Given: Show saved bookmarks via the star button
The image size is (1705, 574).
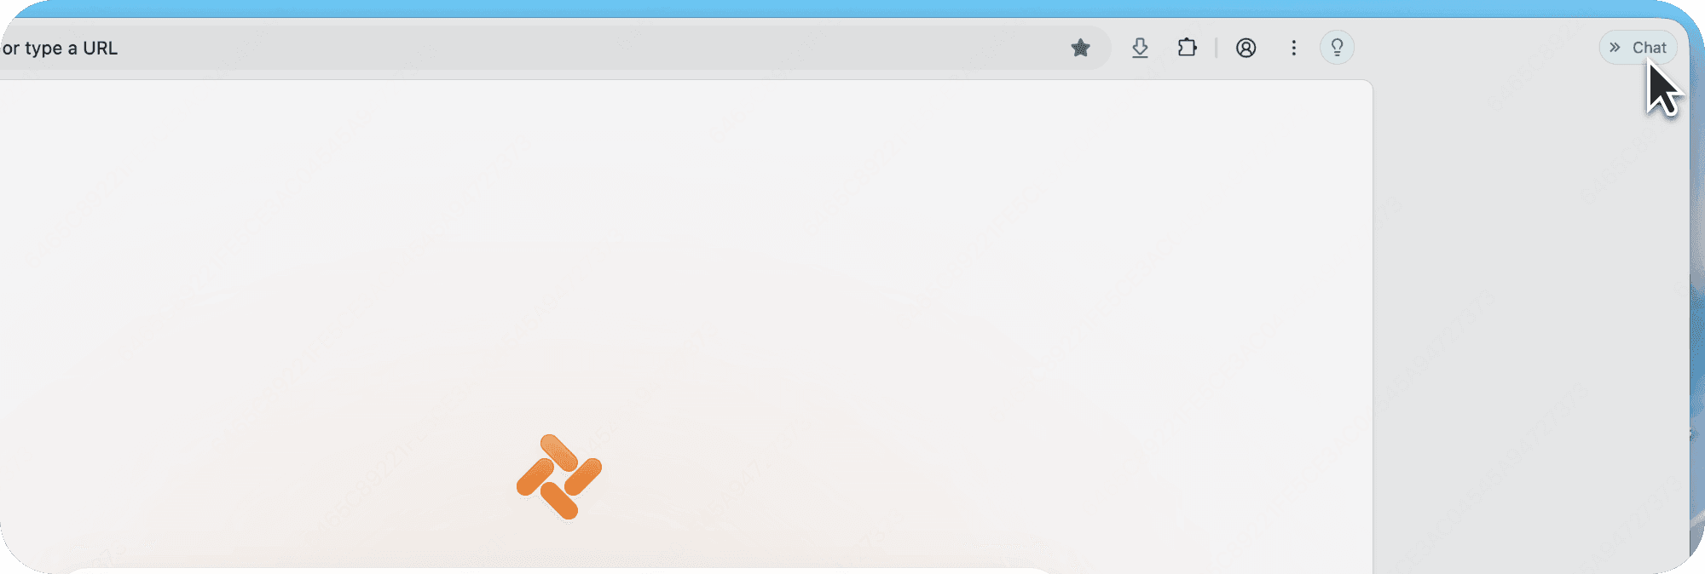Looking at the screenshot, I should point(1080,48).
